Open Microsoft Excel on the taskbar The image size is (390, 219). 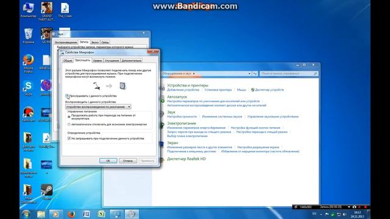pos(101,214)
